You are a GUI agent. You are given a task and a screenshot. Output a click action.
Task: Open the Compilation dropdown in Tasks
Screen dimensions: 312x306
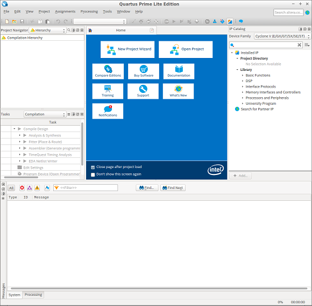coord(45,114)
